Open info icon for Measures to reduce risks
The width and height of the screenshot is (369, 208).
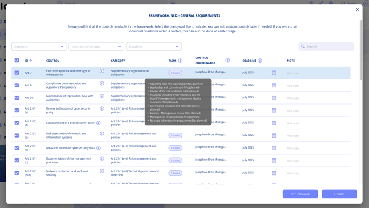(x=99, y=148)
